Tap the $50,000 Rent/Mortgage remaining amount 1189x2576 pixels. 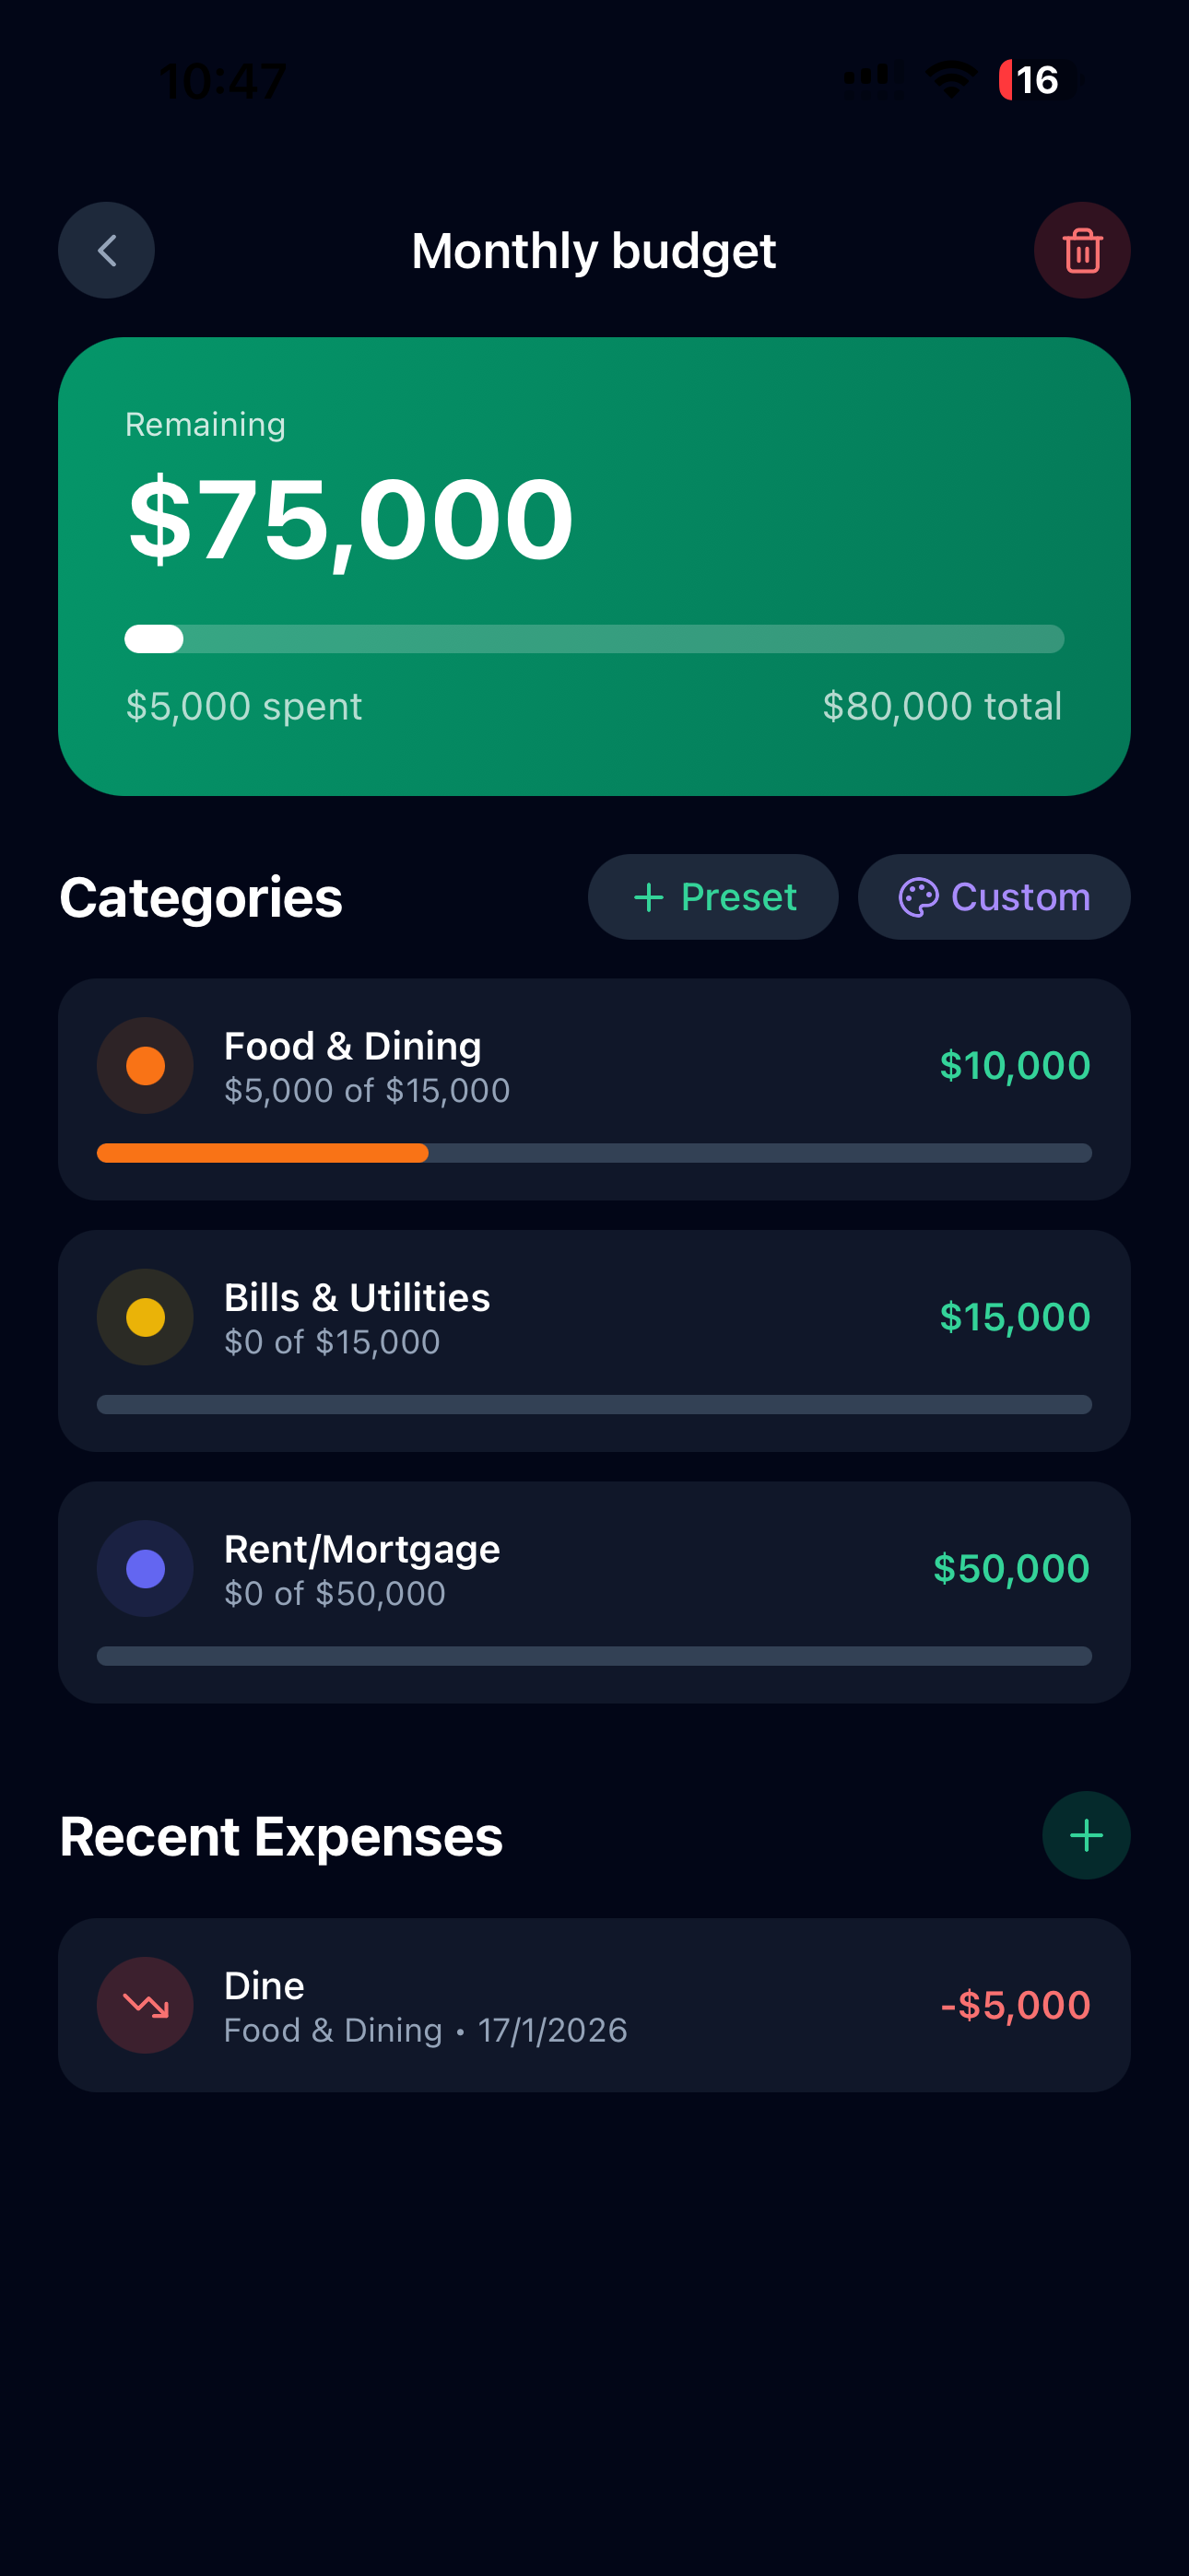point(1011,1569)
